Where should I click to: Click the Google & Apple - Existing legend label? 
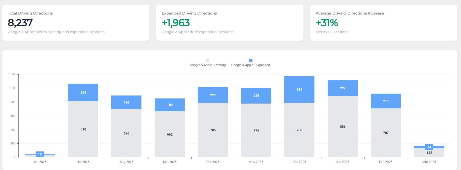point(207,65)
